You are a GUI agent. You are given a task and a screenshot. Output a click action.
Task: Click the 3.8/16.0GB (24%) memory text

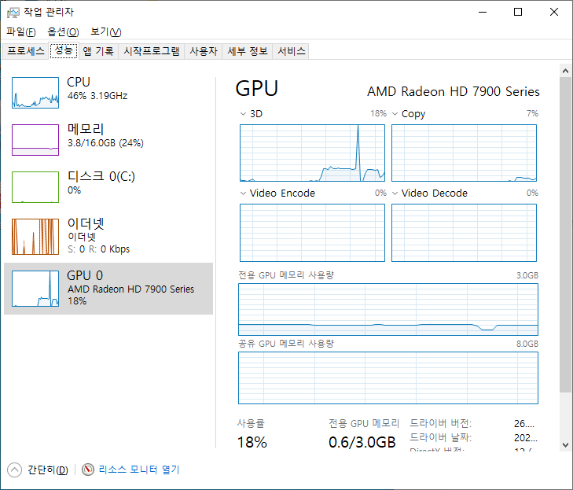point(105,143)
